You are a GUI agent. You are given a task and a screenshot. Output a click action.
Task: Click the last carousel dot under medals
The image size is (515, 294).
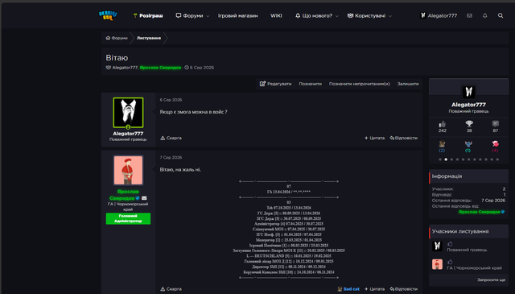pos(497,159)
